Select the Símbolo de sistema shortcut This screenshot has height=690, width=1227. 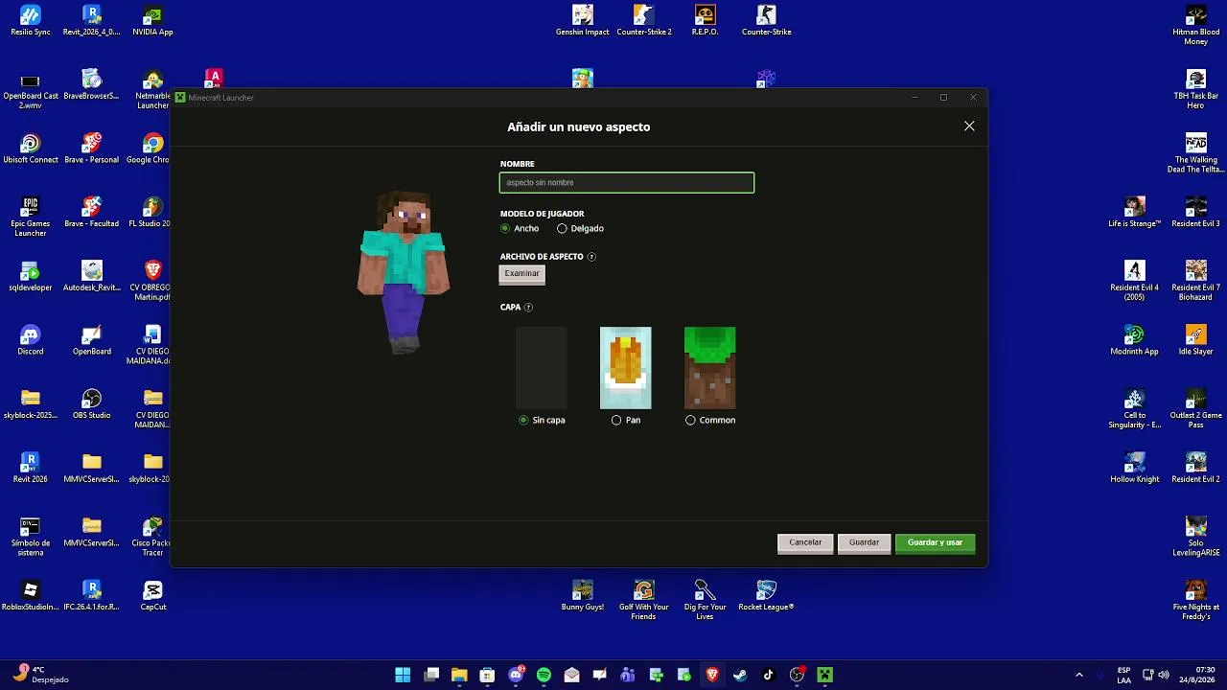click(31, 537)
